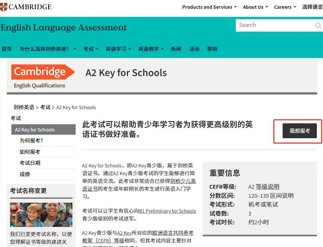Click the Cambridge shield logo
Image resolution: width=323 pixels, height=247 pixels.
pos(4,6)
